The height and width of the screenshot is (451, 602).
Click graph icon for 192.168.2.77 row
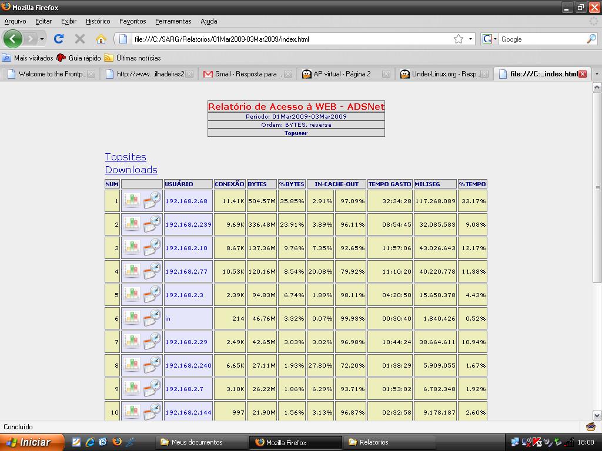tap(132, 271)
